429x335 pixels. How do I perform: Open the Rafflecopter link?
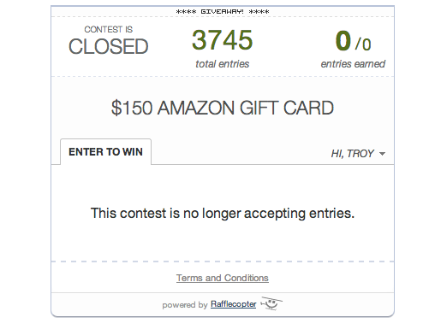coord(233,304)
